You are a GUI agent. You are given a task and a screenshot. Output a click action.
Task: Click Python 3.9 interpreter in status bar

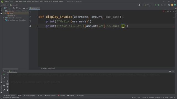tap(164, 98)
